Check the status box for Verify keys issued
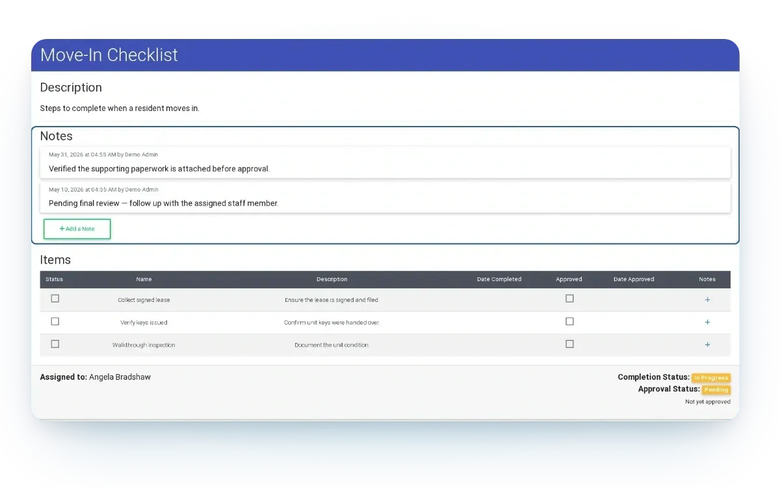780x487 pixels. [x=55, y=321]
